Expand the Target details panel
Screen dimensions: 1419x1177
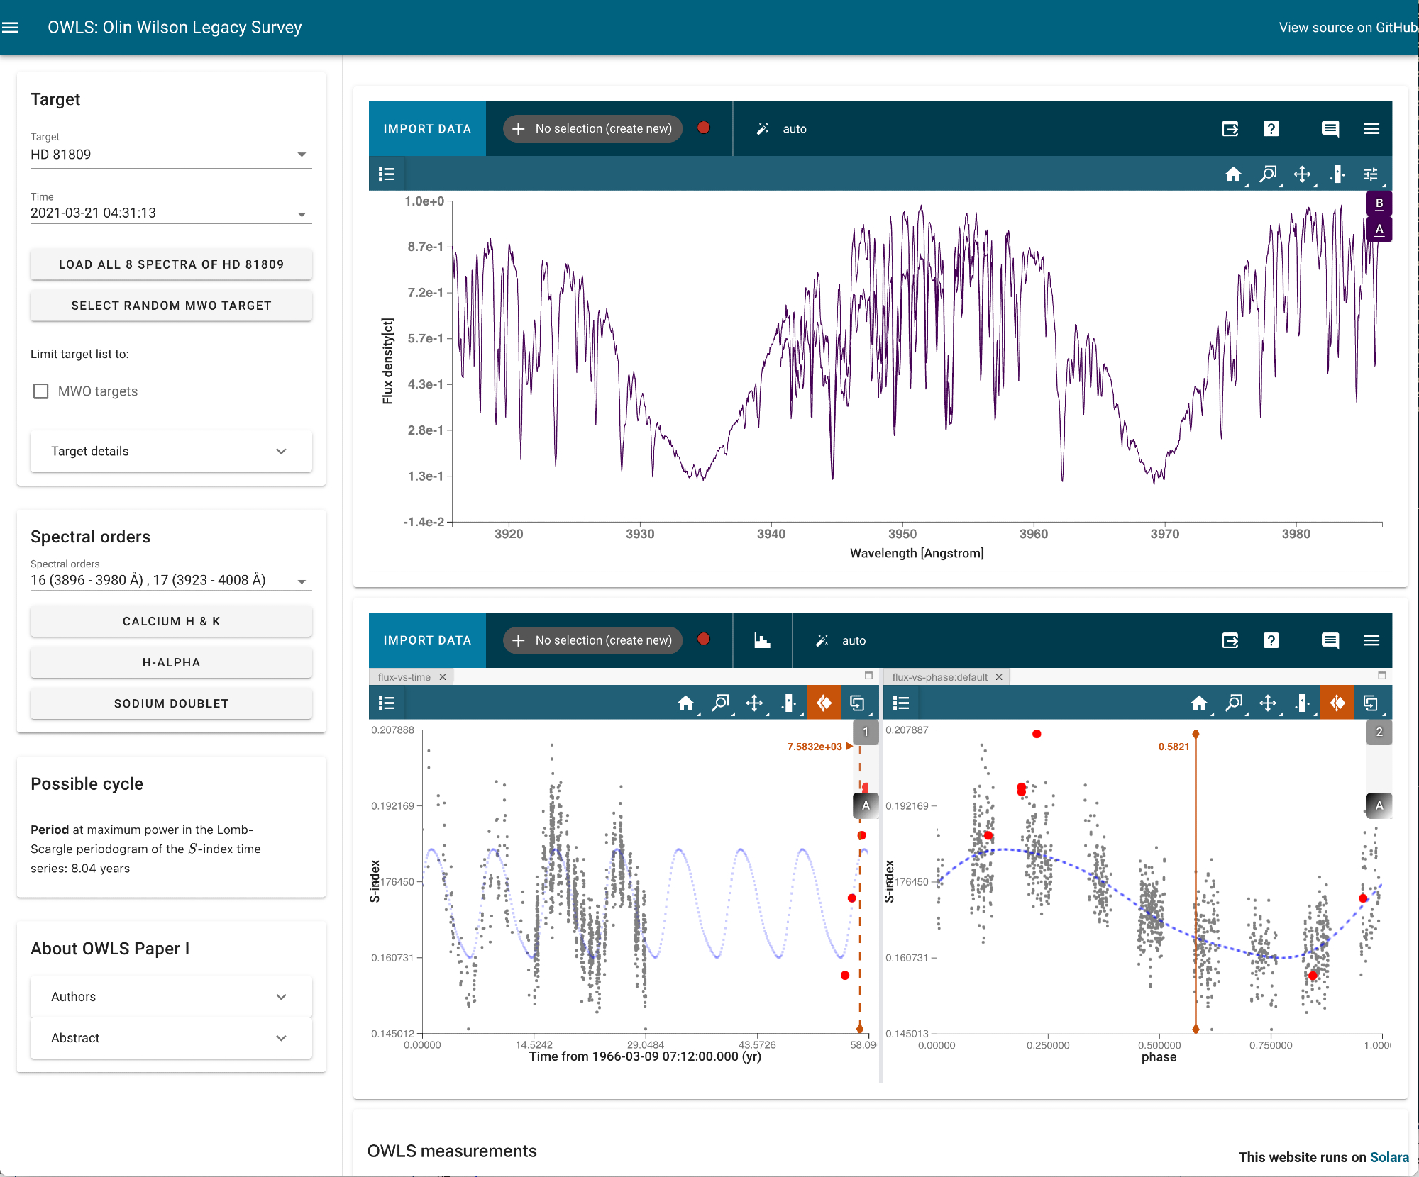(170, 452)
